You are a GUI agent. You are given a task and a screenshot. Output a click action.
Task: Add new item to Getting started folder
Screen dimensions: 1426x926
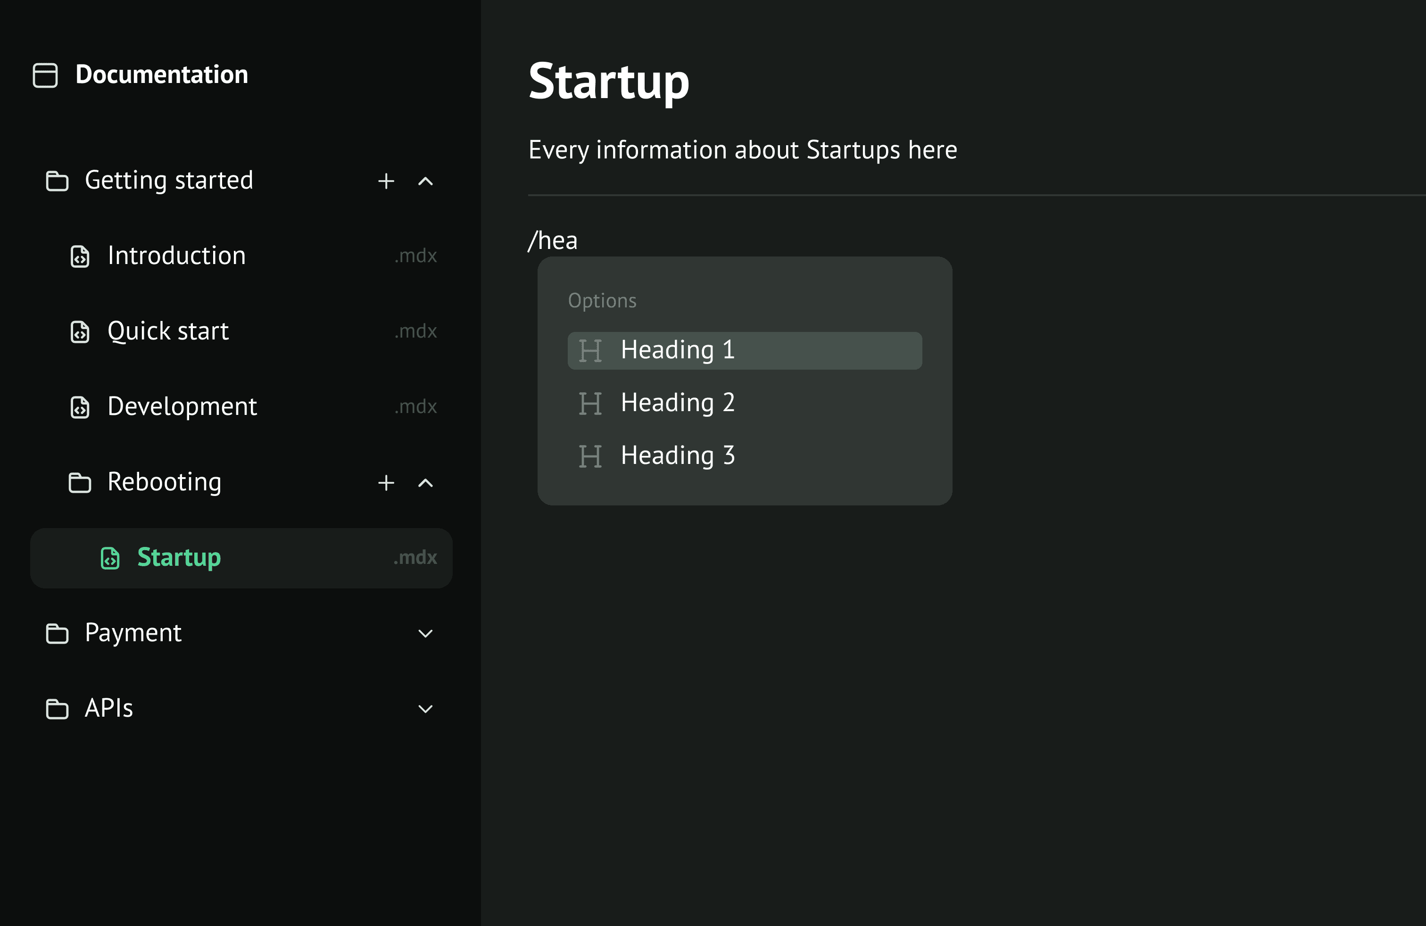pyautogui.click(x=386, y=181)
